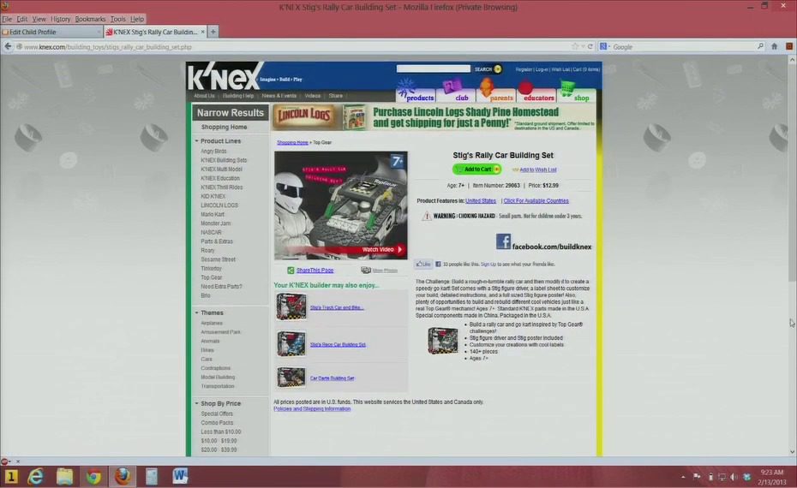Show hidden tray icons arrow

(683, 476)
